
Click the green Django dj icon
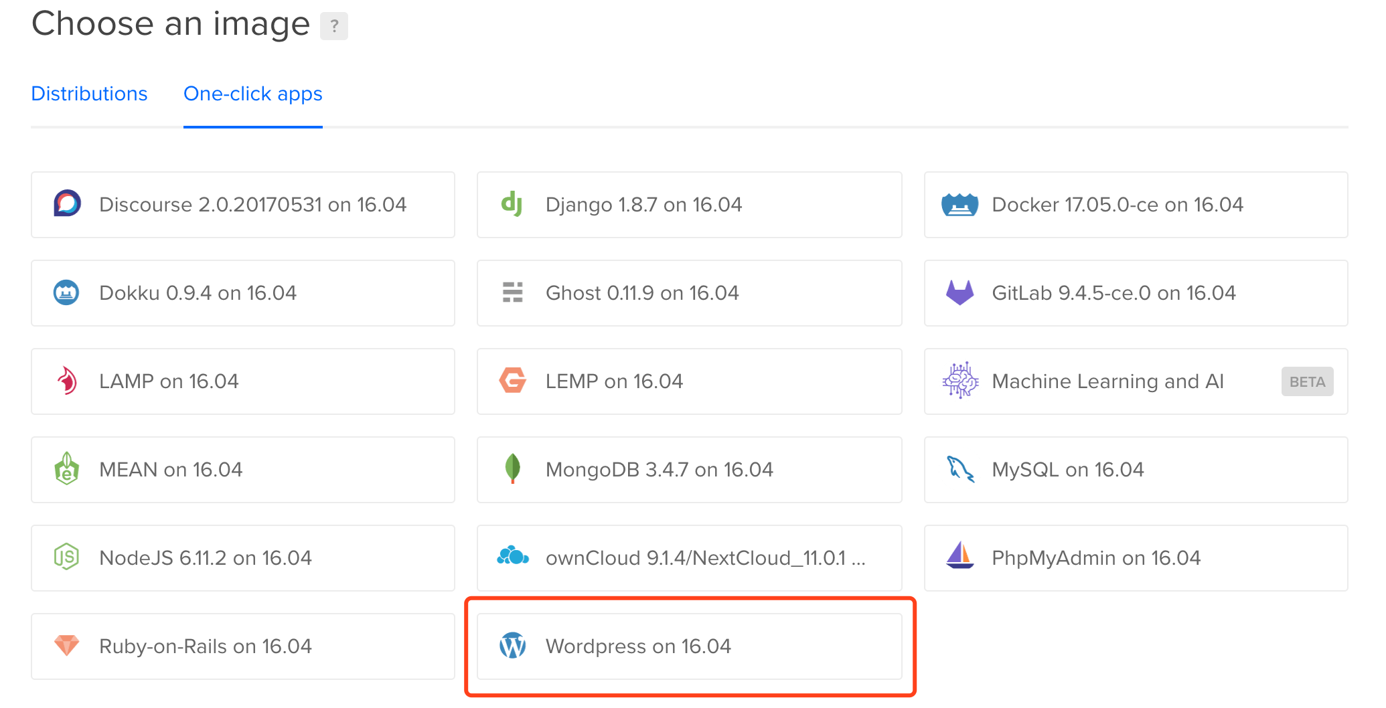(x=512, y=203)
